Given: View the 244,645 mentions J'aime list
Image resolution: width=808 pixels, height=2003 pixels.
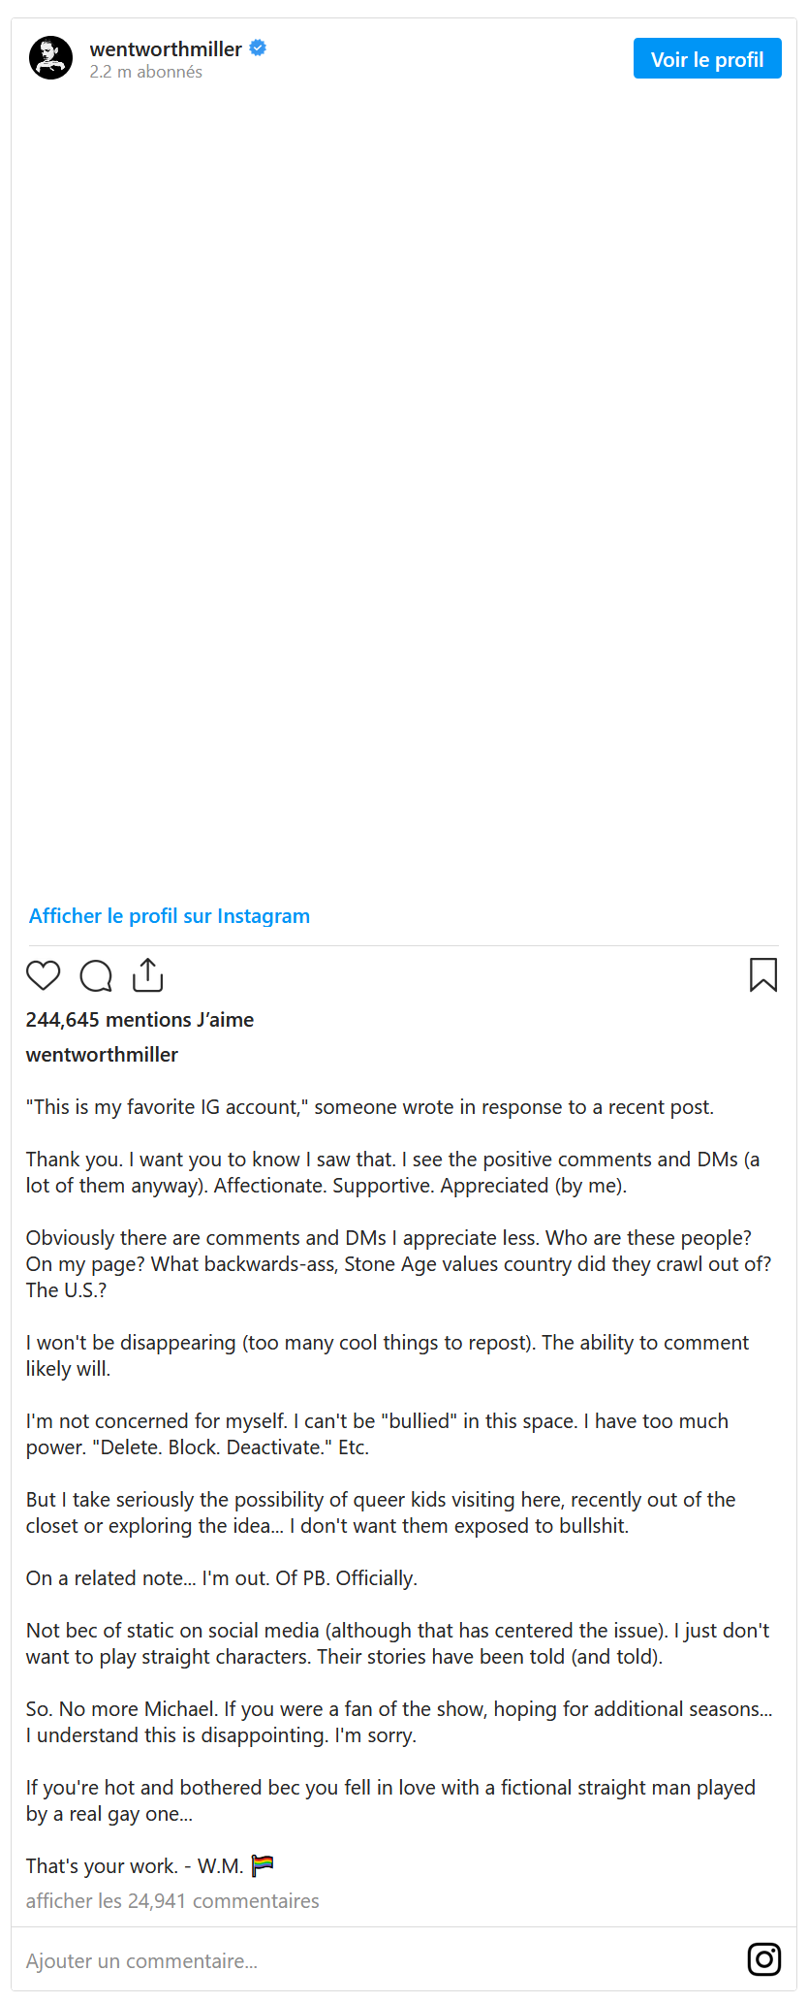Looking at the screenshot, I should (x=140, y=1020).
